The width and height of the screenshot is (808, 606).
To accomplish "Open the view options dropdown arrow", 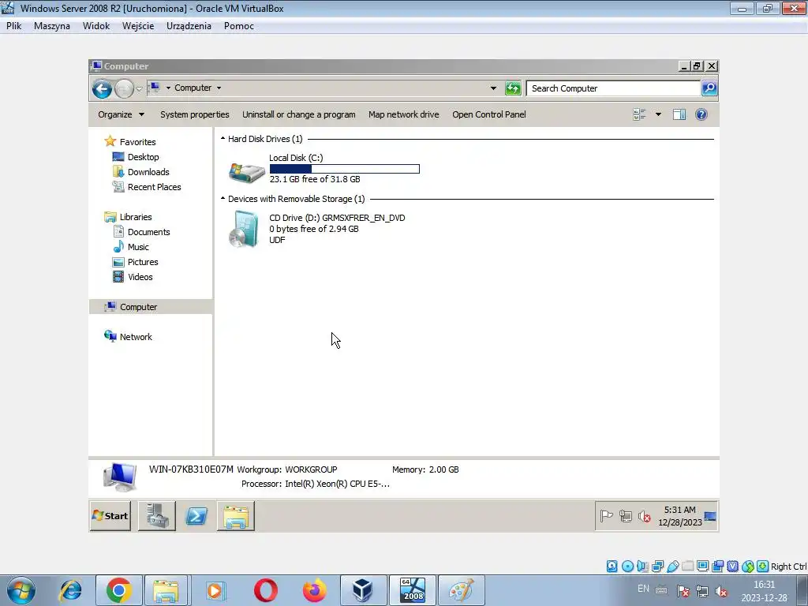I will [658, 114].
